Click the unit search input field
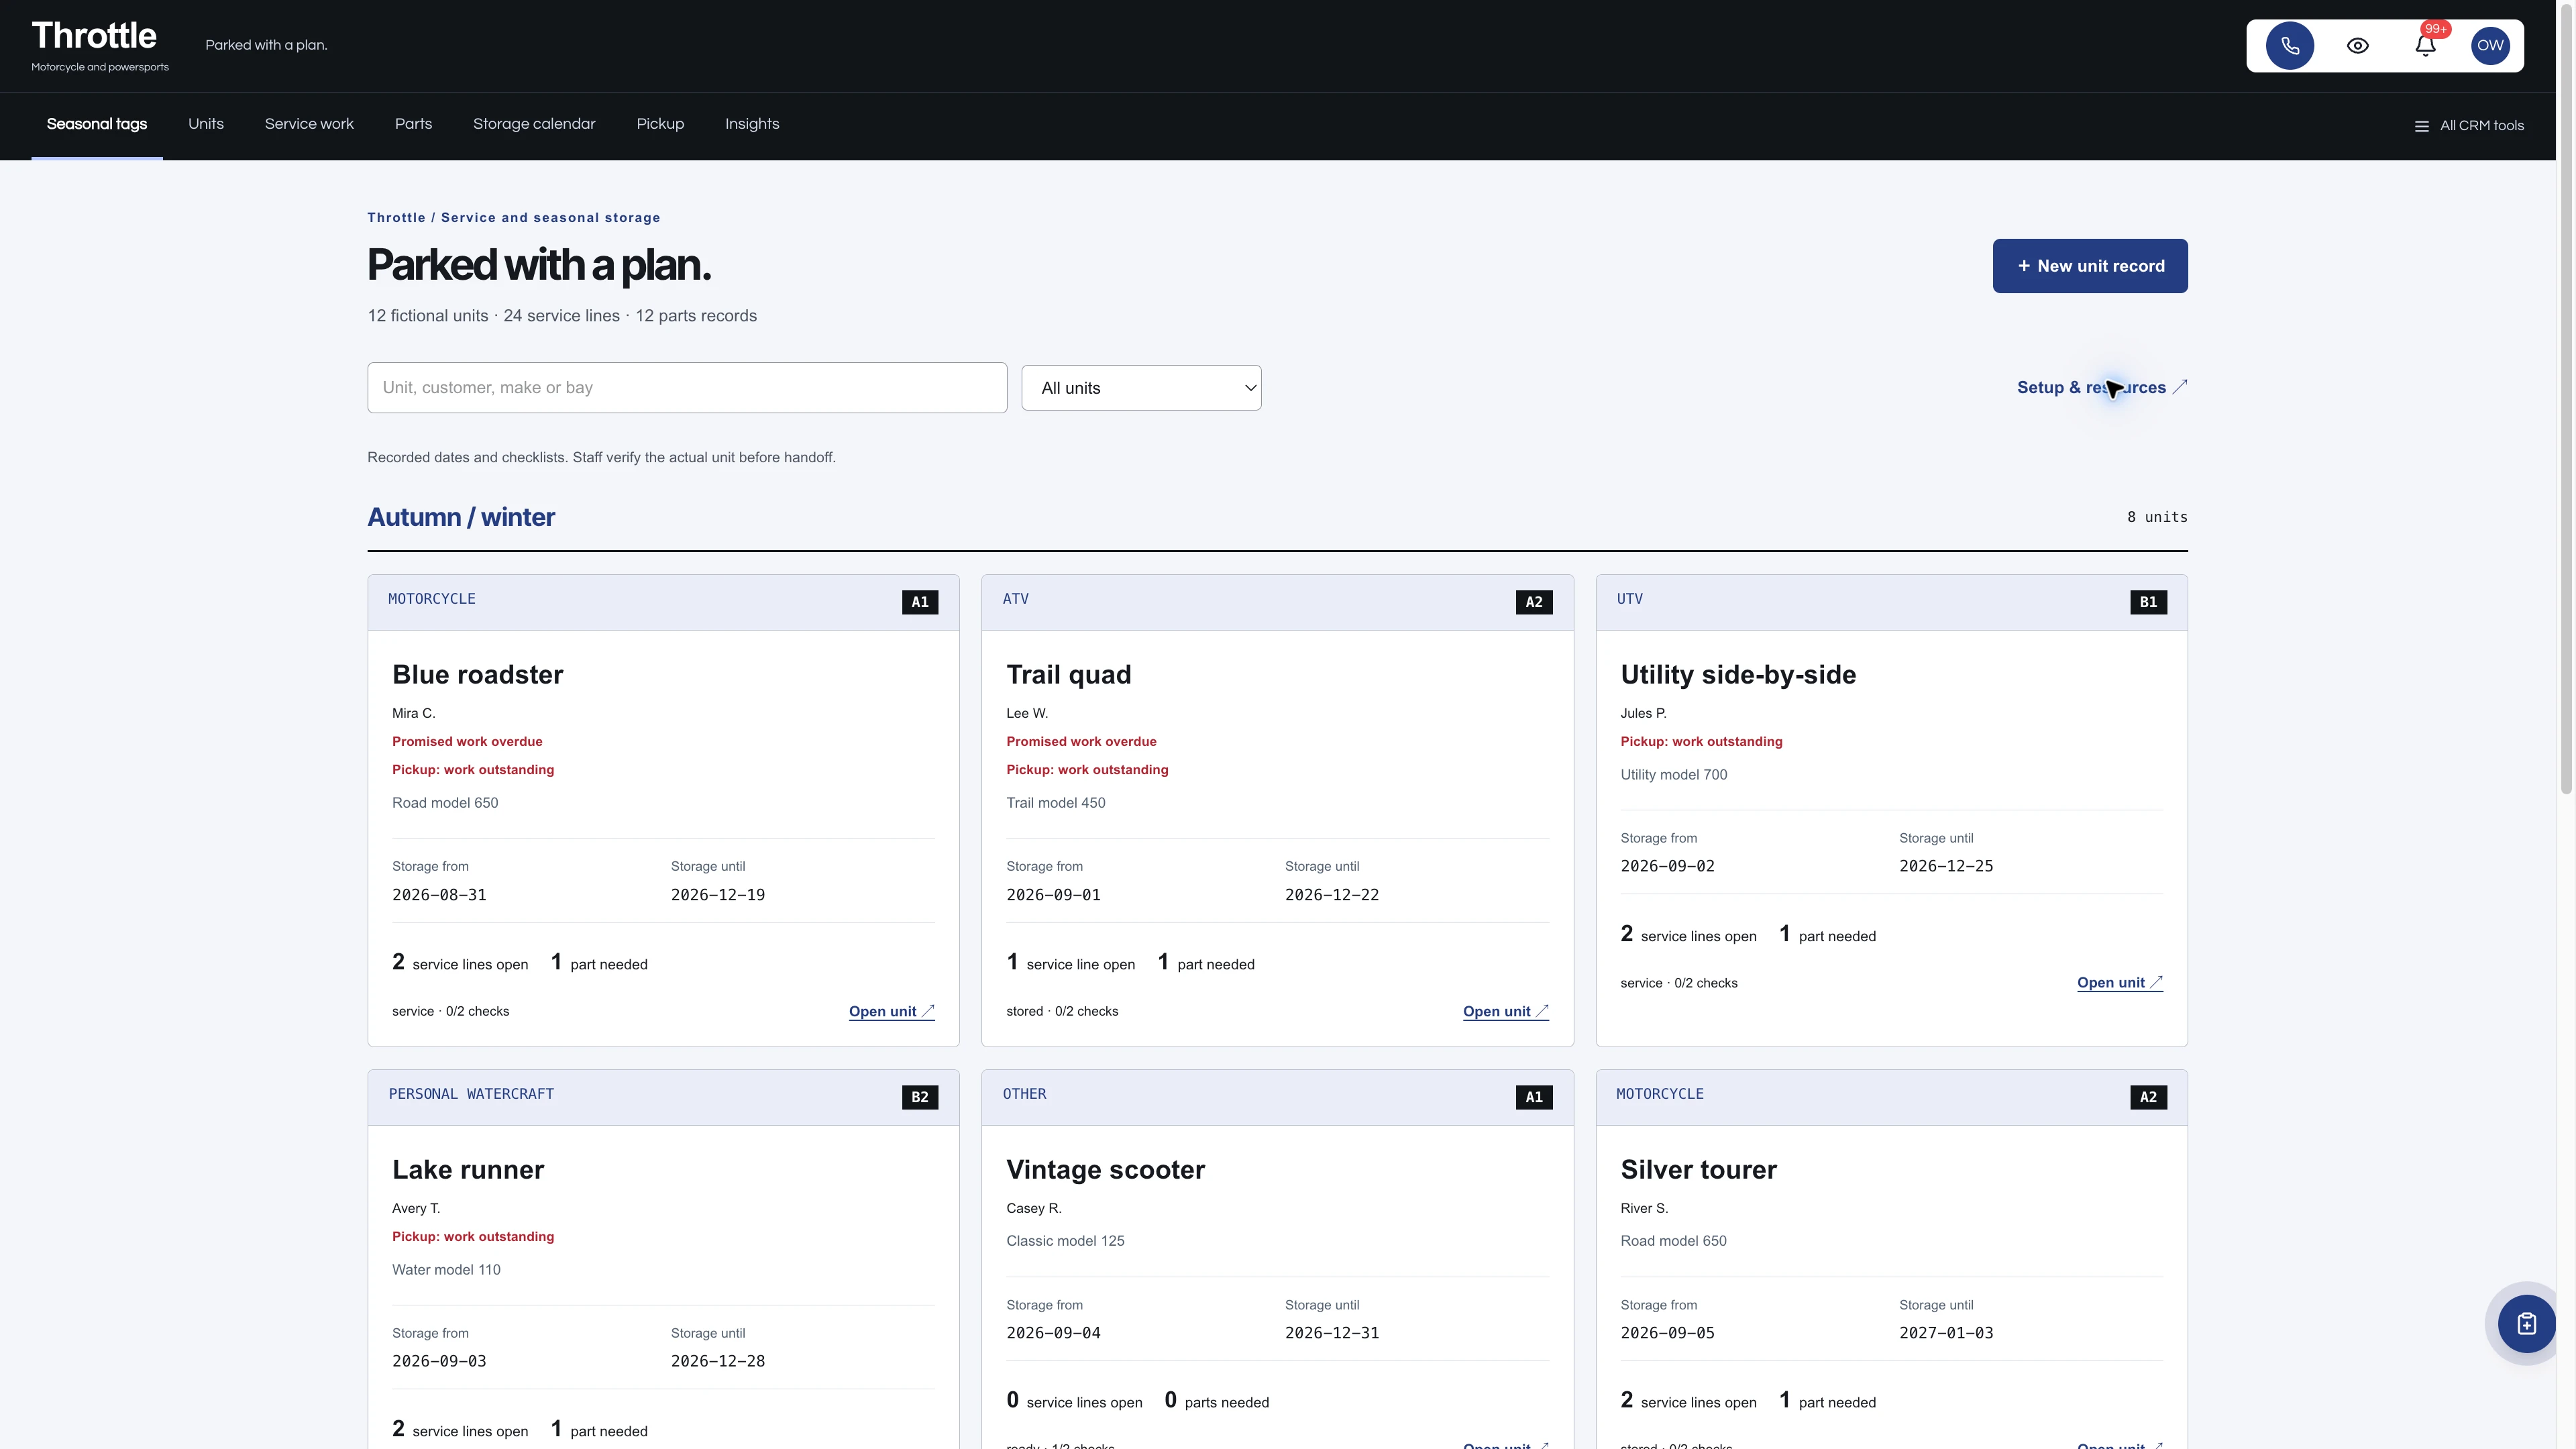The width and height of the screenshot is (2576, 1449). point(687,388)
